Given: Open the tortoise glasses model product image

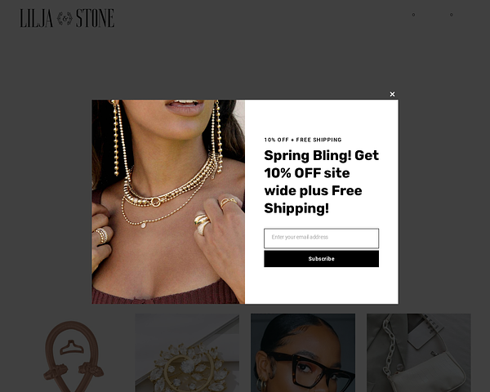Looking at the screenshot, I should click(x=303, y=353).
